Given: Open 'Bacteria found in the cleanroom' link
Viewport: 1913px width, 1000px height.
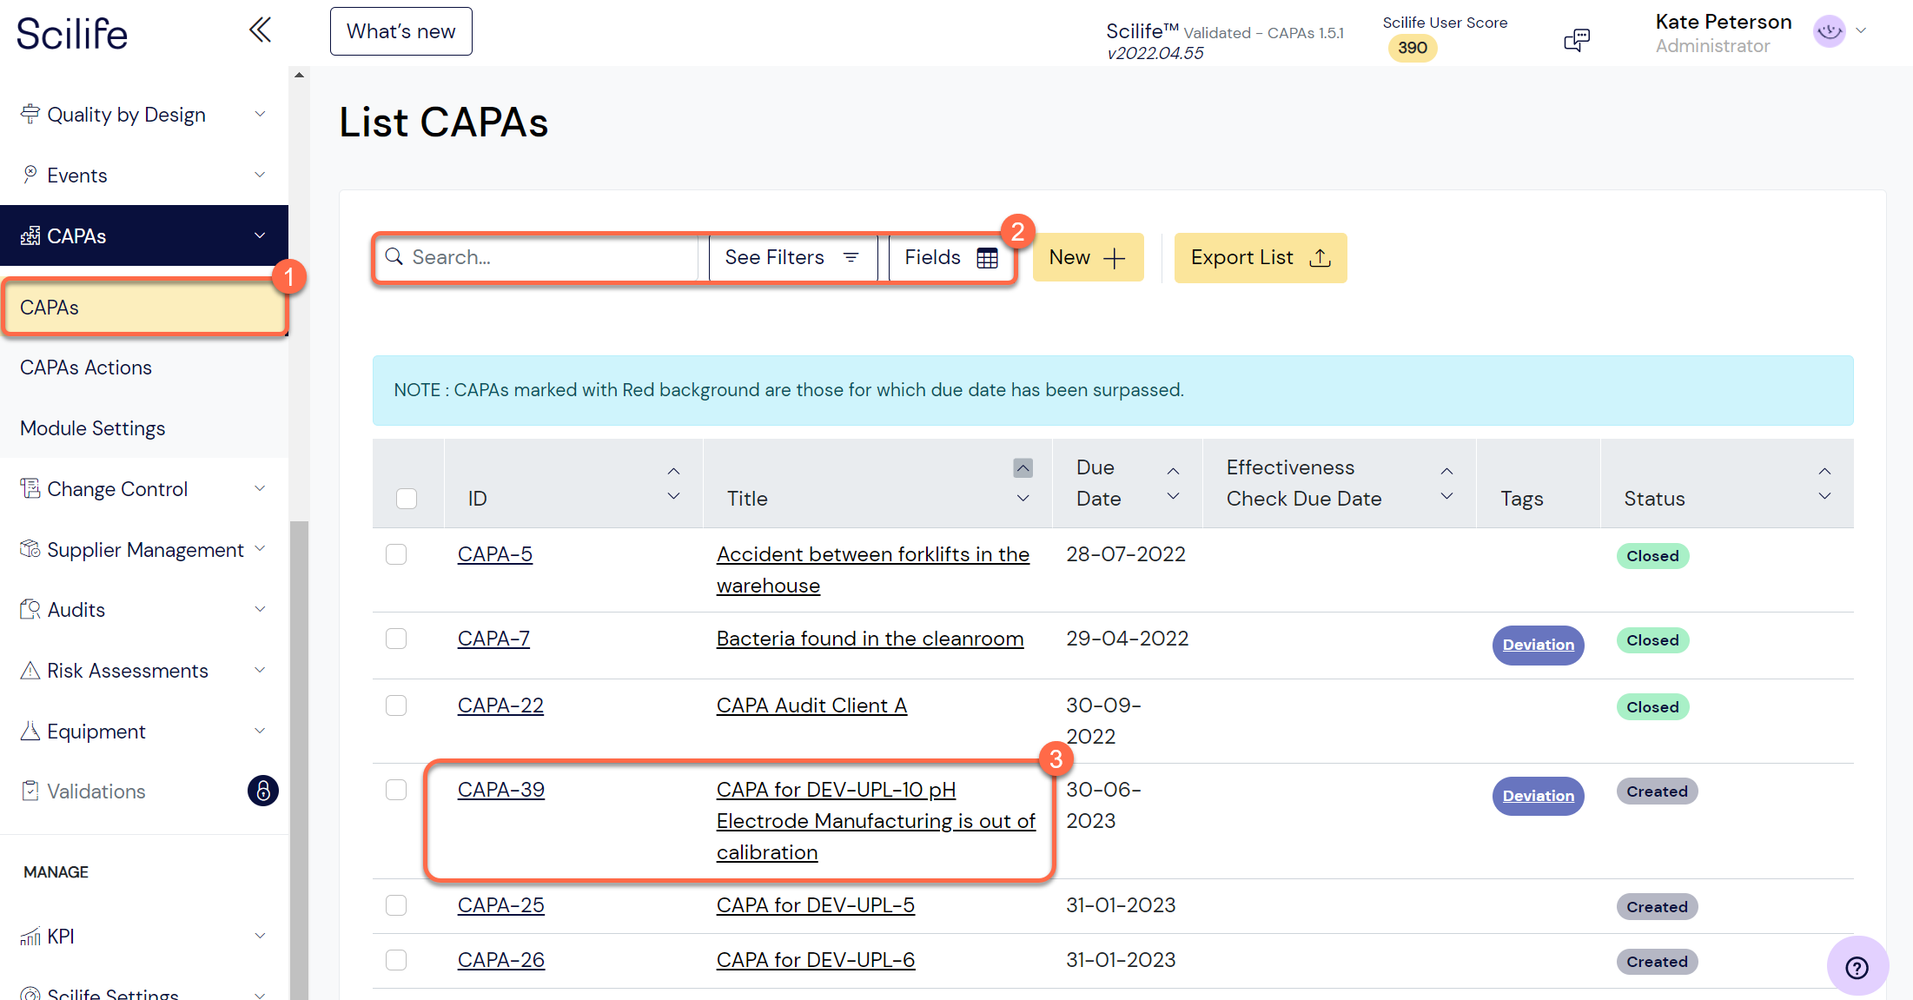Looking at the screenshot, I should (x=870, y=639).
